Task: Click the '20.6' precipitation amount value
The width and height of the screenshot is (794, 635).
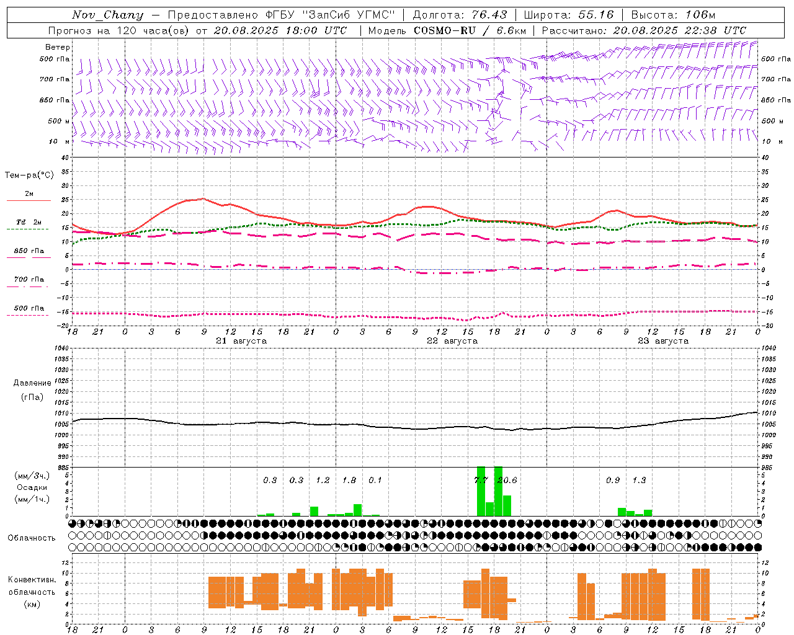Action: [x=507, y=481]
